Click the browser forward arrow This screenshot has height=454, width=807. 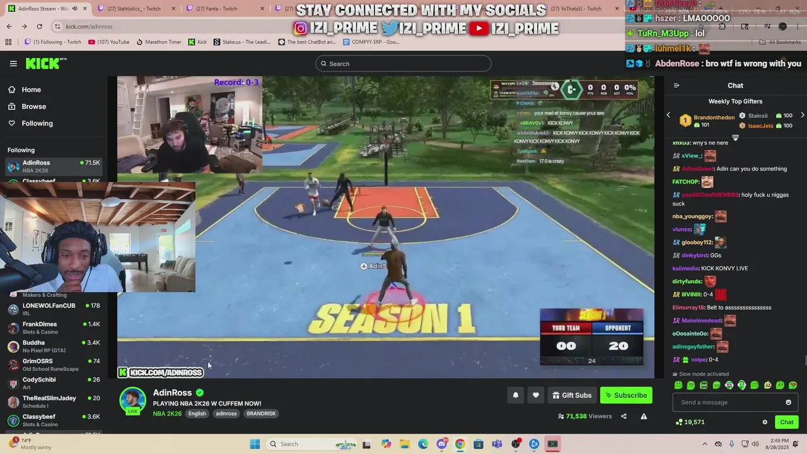point(24,26)
